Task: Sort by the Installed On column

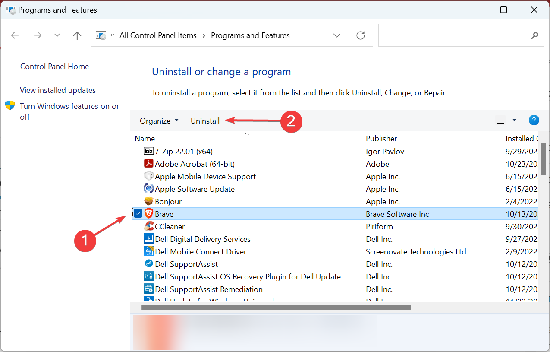Action: pos(521,139)
